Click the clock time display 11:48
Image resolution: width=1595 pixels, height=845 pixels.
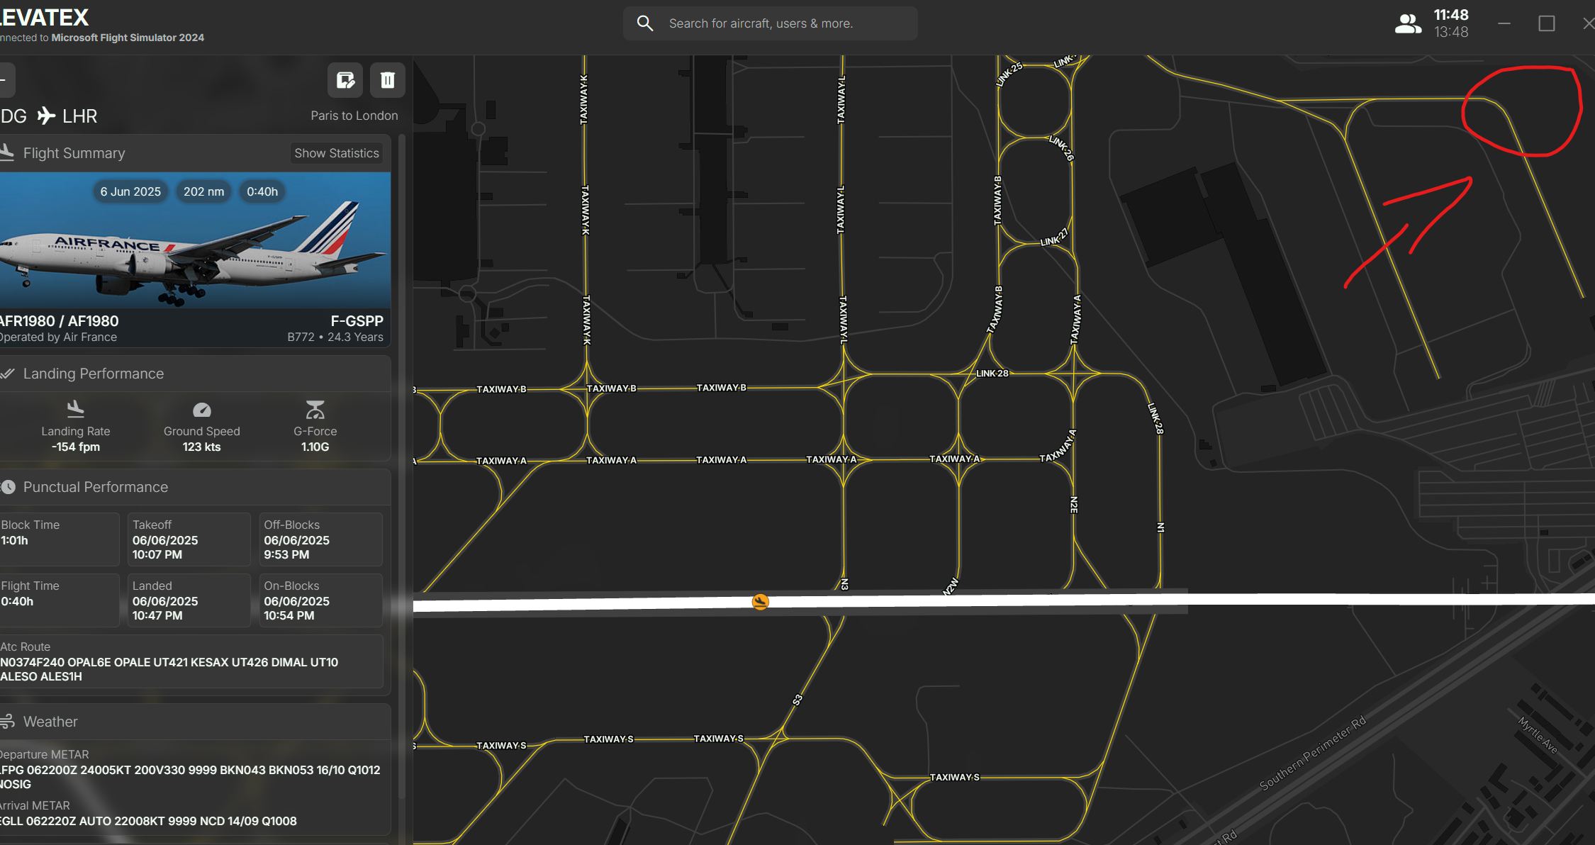[x=1451, y=15]
